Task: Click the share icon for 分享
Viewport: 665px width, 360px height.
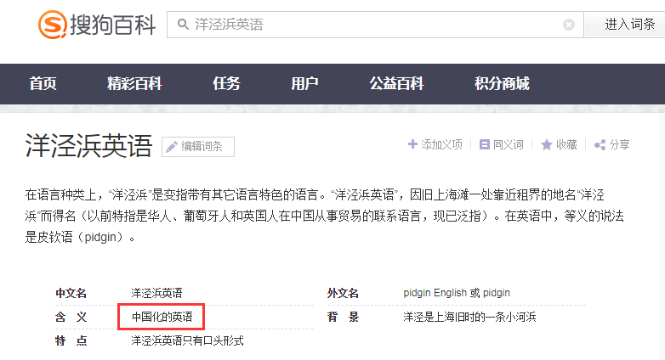Action: pyautogui.click(x=600, y=145)
